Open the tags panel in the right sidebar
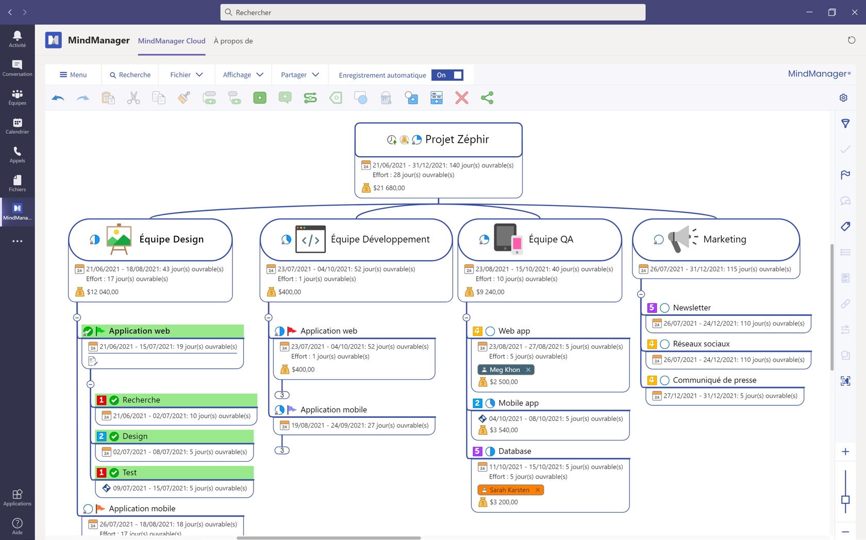Viewport: 866px width, 540px height. 845,227
